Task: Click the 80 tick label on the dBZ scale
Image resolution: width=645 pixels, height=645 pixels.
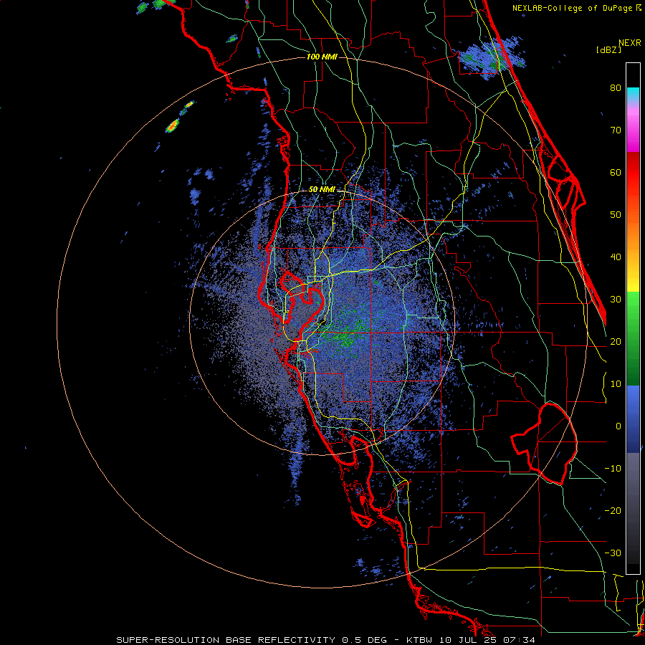Action: [616, 88]
